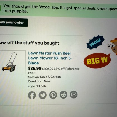Click the $36.99 sale price
This screenshot has height=117, width=117.
click(35, 69)
